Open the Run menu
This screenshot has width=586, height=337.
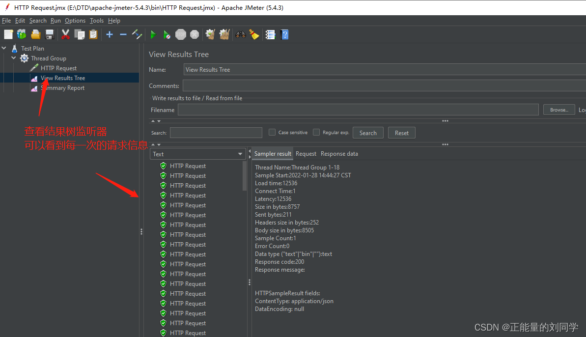[x=56, y=21]
